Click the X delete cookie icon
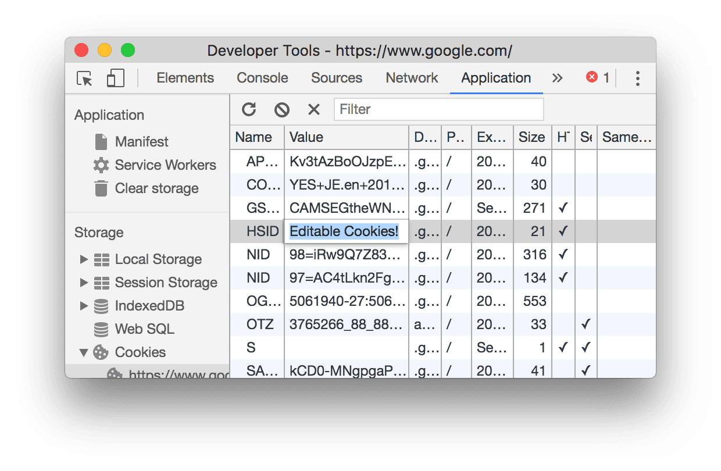The width and height of the screenshot is (721, 471). [313, 109]
